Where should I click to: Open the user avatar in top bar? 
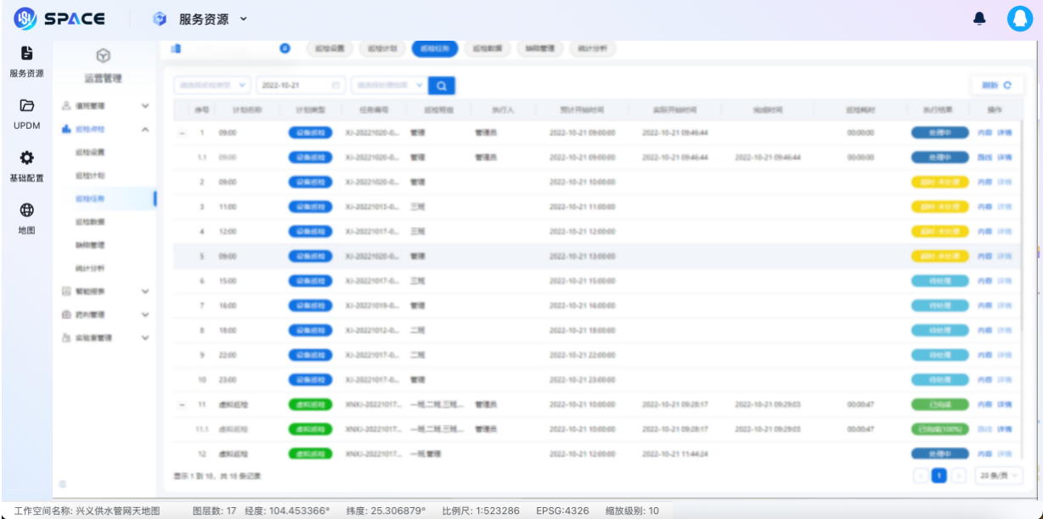[x=1019, y=19]
